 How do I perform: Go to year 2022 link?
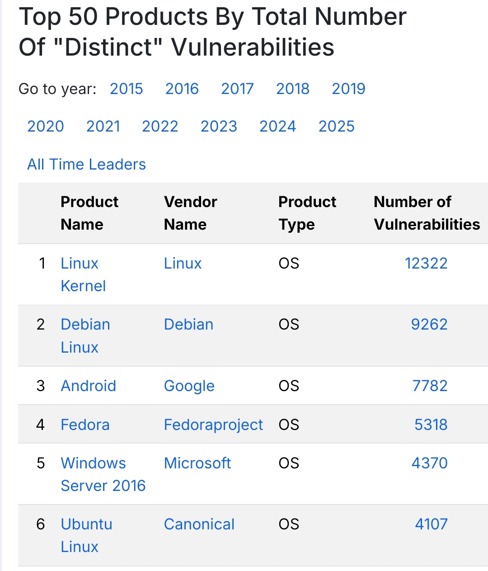click(x=160, y=126)
